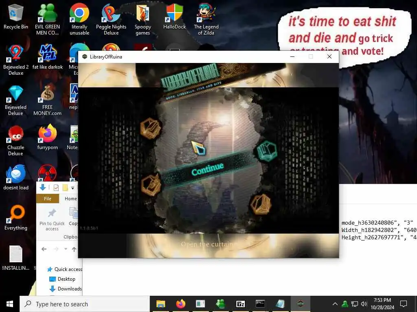Open the command prompt taskbar icon
The width and height of the screenshot is (417, 312).
[x=260, y=304]
